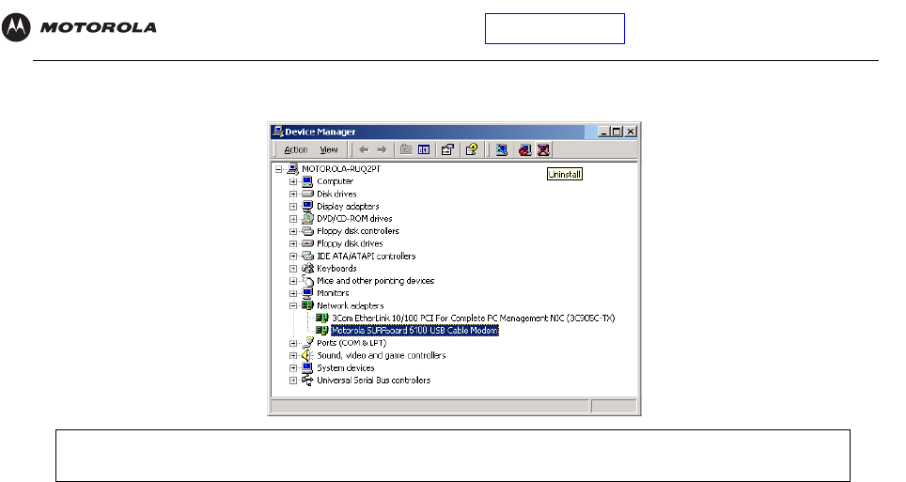Click the Device Manager title bar icon
Screen dimensions: 906x482
[278, 132]
